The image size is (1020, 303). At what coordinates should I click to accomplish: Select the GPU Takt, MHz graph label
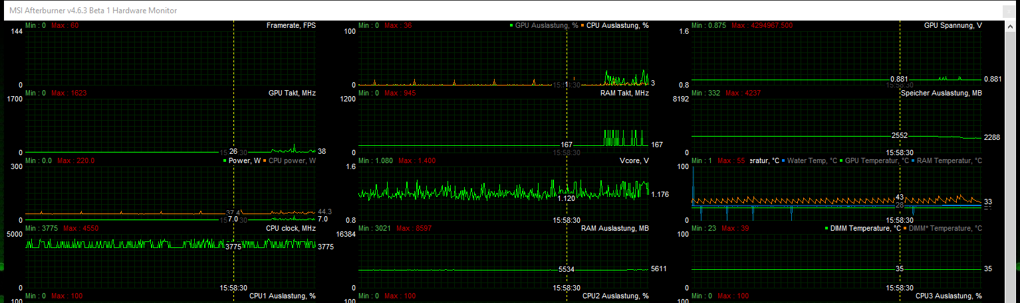click(x=292, y=93)
